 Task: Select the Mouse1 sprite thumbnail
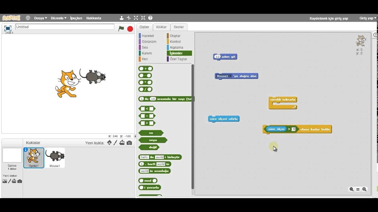click(x=55, y=158)
